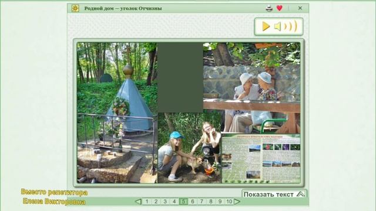The image size is (376, 211).
Task: Add to favorites with the heart icon
Action: click(280, 8)
